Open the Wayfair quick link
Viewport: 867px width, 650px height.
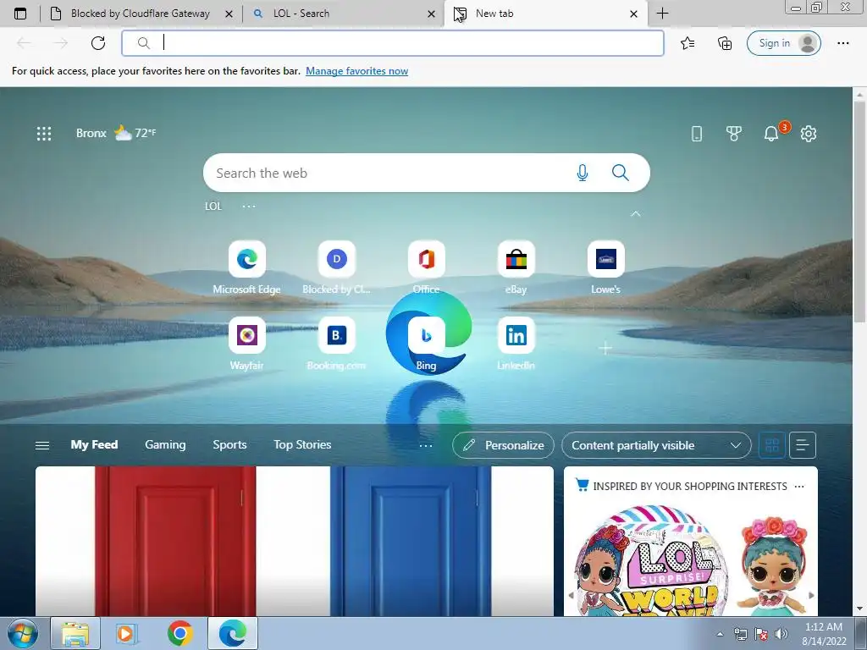(x=246, y=344)
